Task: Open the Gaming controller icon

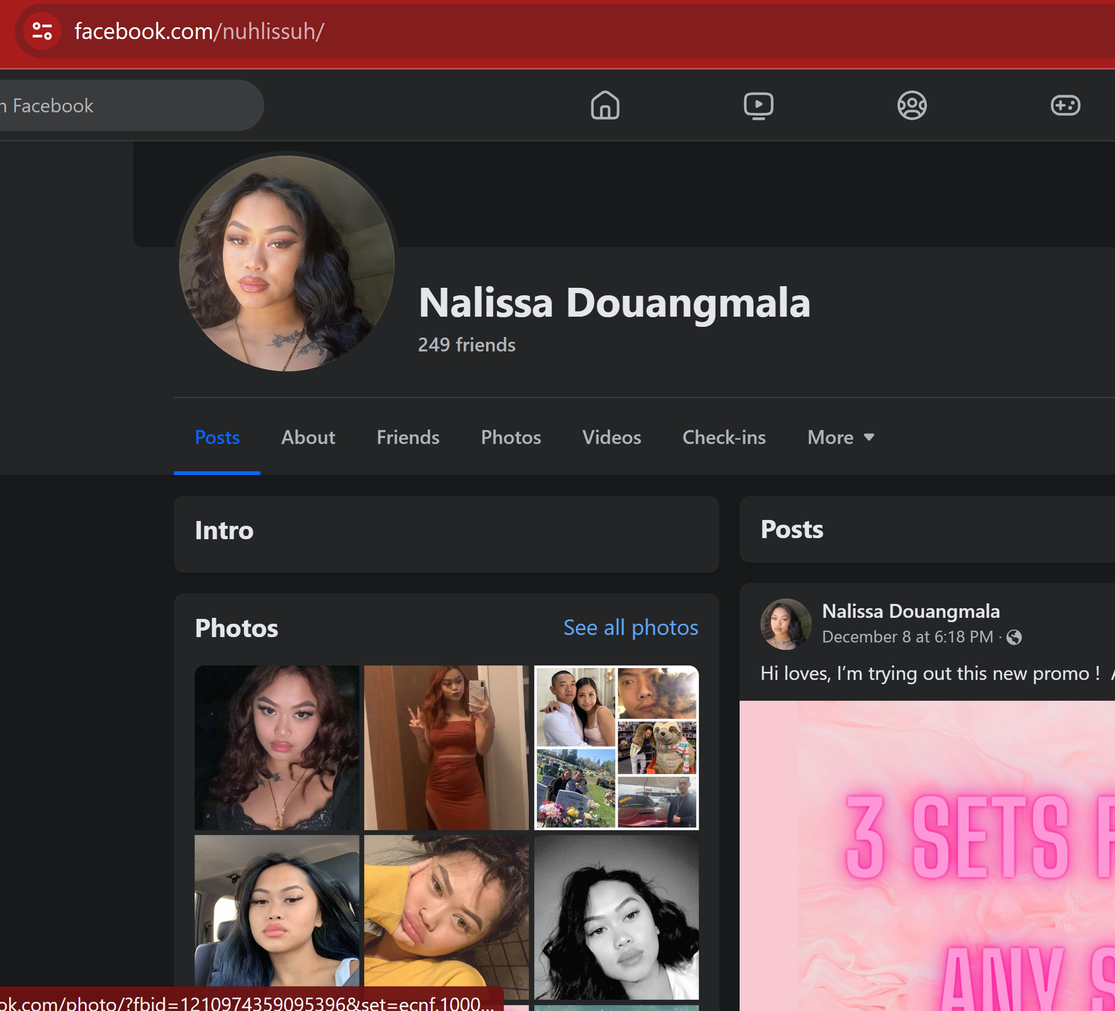Action: (x=1065, y=105)
